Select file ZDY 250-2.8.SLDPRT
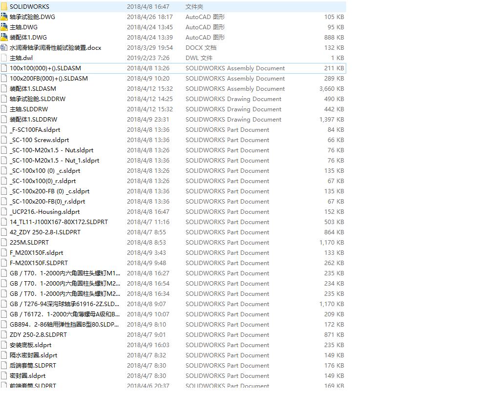The height and width of the screenshot is (393, 501). click(39, 334)
